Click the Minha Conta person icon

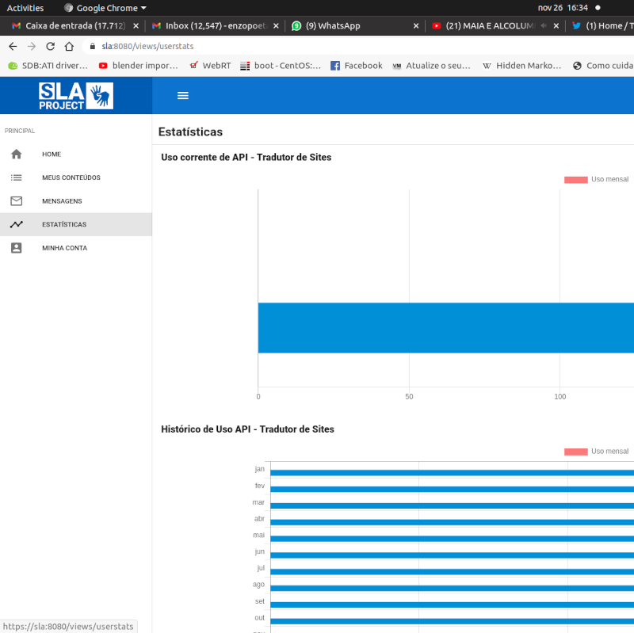(17, 248)
